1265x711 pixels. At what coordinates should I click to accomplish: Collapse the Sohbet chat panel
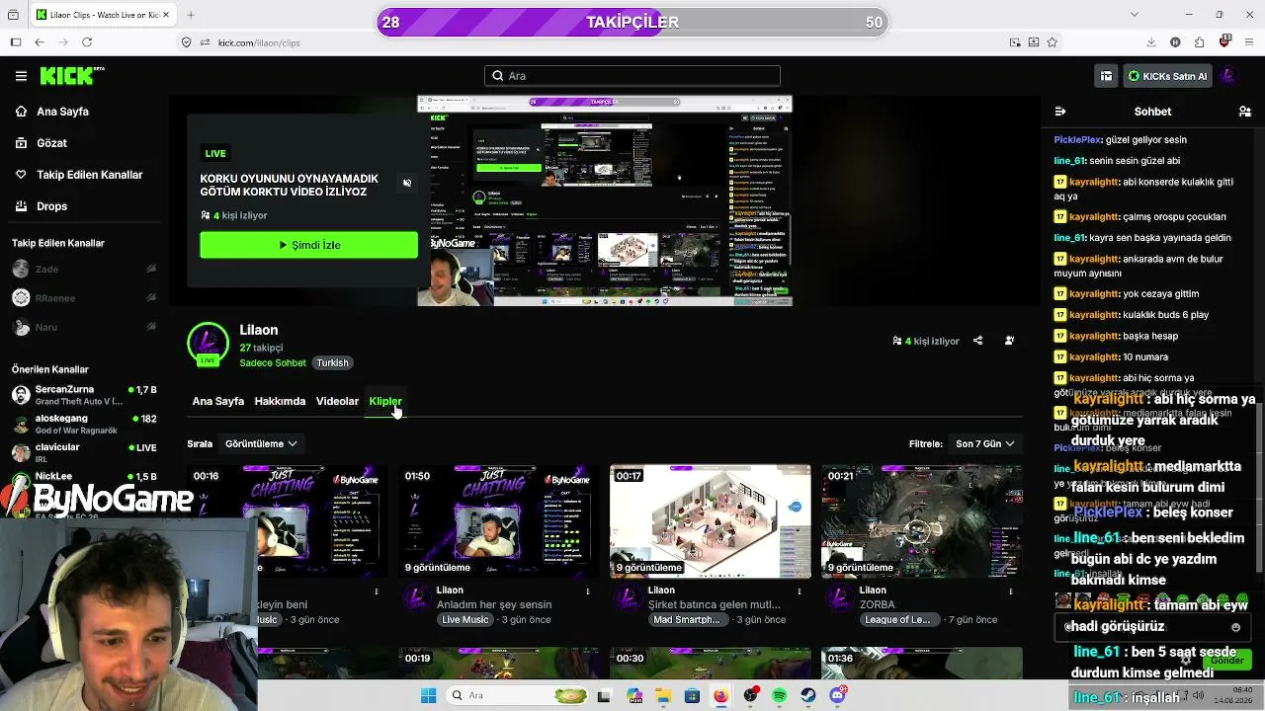coord(1060,112)
